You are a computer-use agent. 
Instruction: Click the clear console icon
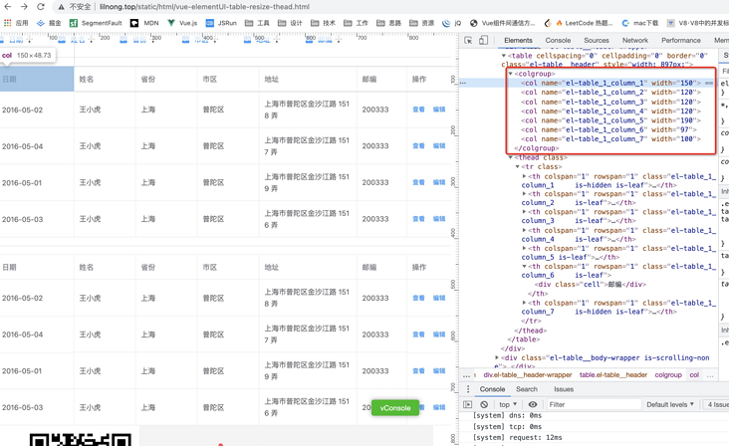point(484,405)
